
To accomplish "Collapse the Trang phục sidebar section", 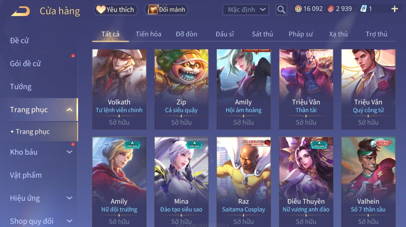I will [69, 110].
